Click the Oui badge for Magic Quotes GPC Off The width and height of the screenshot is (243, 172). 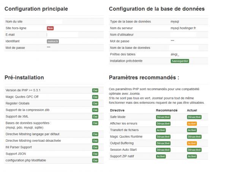[x=95, y=97]
